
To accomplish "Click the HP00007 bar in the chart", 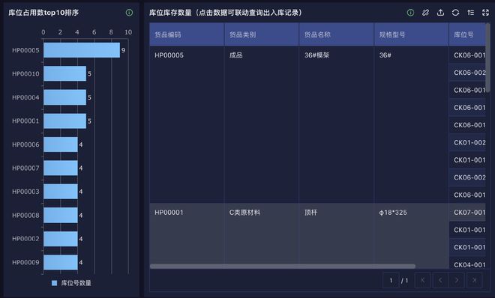I will [x=61, y=168].
